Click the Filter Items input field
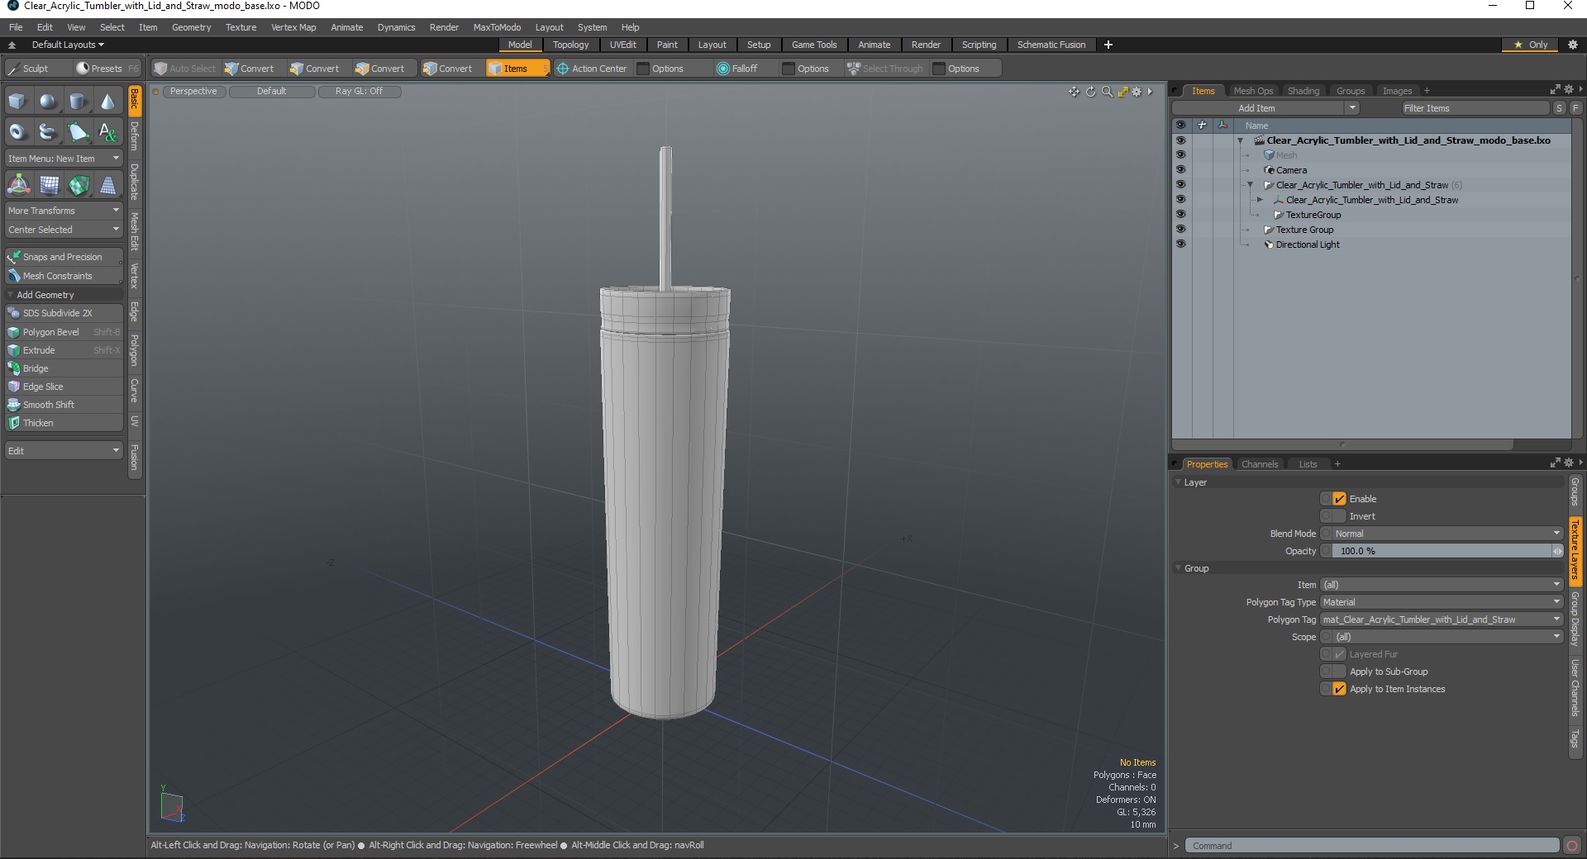The height and width of the screenshot is (859, 1587). point(1475,108)
